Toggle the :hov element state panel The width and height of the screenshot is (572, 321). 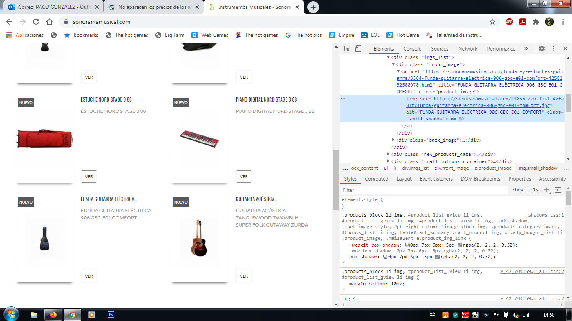(x=518, y=190)
